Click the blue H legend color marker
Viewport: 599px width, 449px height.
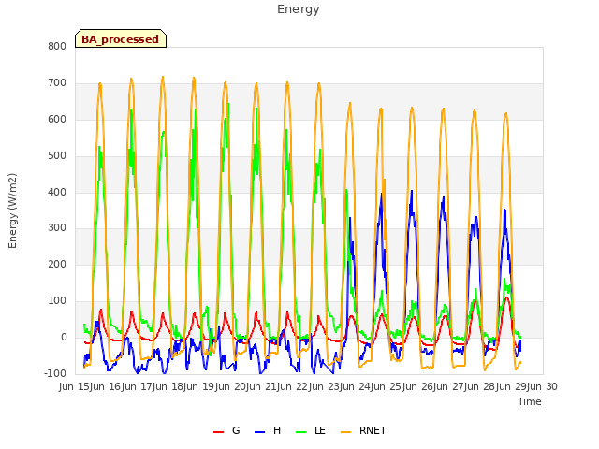click(x=259, y=432)
